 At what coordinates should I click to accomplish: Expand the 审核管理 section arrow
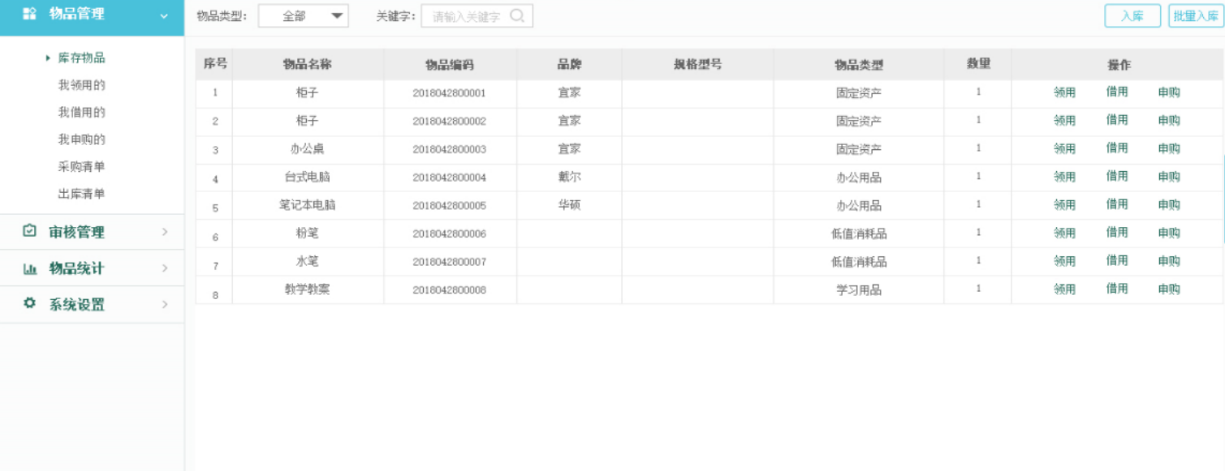pos(165,232)
